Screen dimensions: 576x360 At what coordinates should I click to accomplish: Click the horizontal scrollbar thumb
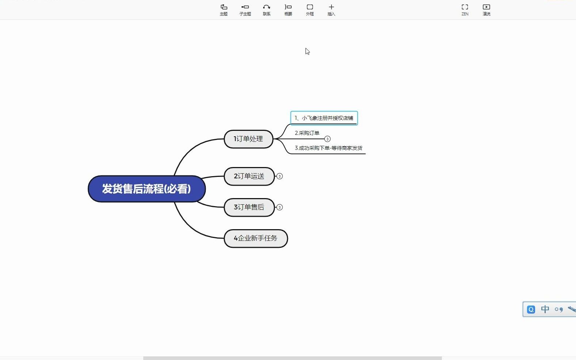tap(292, 358)
